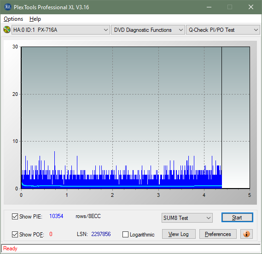Expand the SUM8 Test dropdown
Viewport: 262px width, 254px height.
point(187,218)
